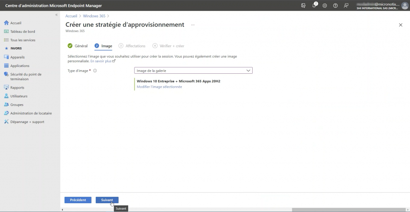
Task: Switch to the Général step tab
Action: (x=78, y=46)
